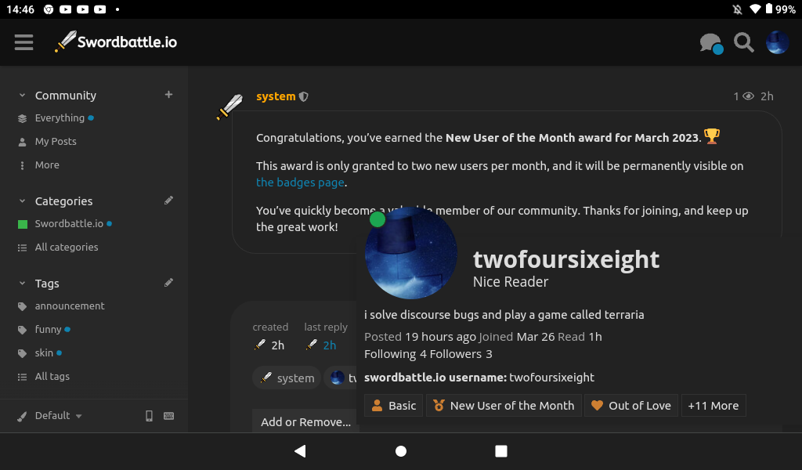Open the New User of the Month badge
The height and width of the screenshot is (470, 802).
pyautogui.click(x=504, y=406)
